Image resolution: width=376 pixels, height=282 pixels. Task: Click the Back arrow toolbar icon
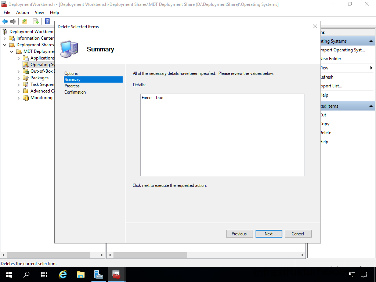point(5,22)
